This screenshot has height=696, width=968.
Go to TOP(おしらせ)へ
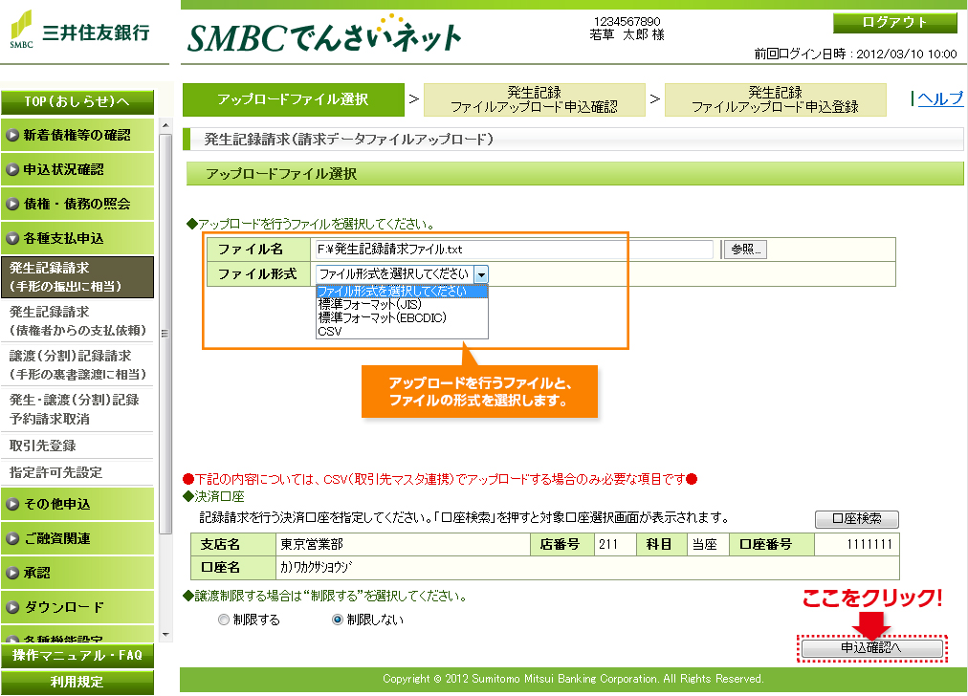tap(77, 101)
